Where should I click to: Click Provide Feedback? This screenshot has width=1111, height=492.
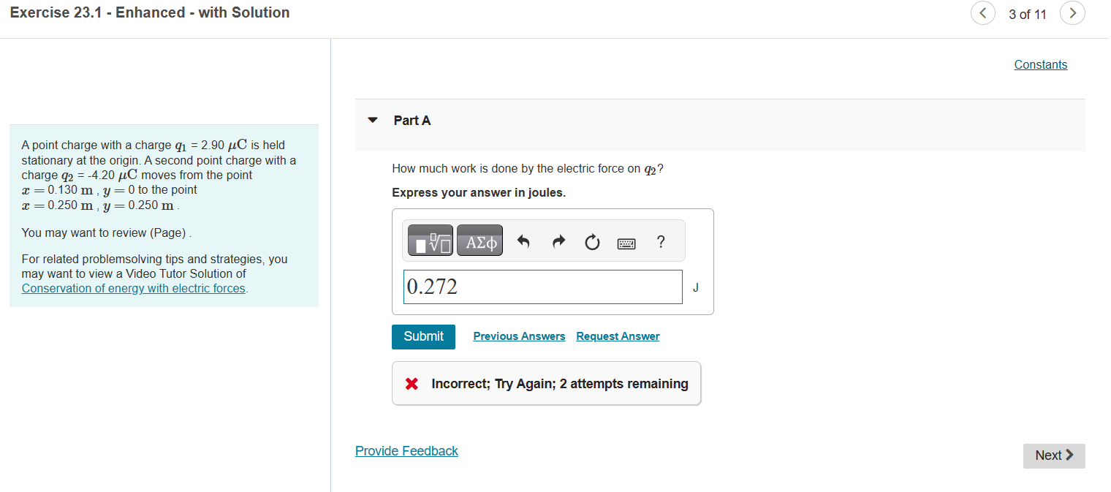tap(406, 450)
